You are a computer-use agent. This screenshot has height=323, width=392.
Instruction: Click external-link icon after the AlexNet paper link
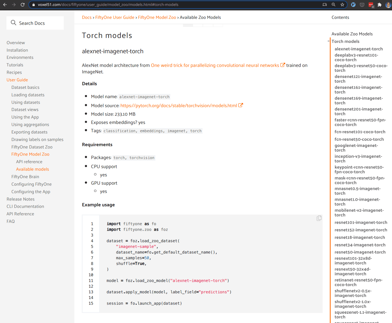pyautogui.click(x=283, y=65)
